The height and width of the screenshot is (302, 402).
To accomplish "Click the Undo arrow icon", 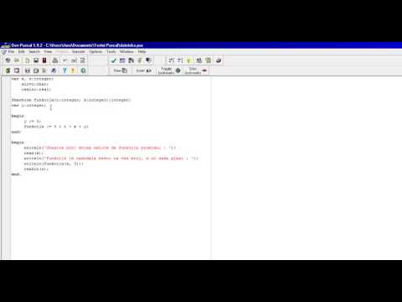I will pyautogui.click(x=65, y=60).
